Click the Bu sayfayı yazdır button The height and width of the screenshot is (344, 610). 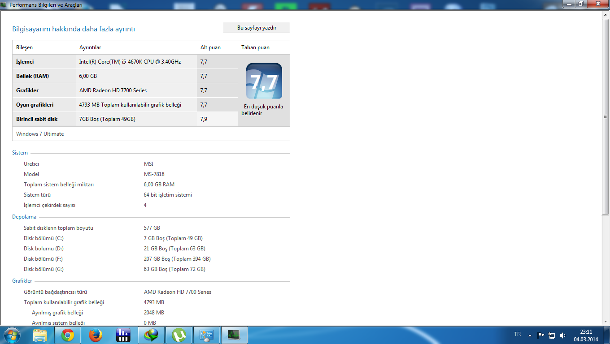coord(257,28)
